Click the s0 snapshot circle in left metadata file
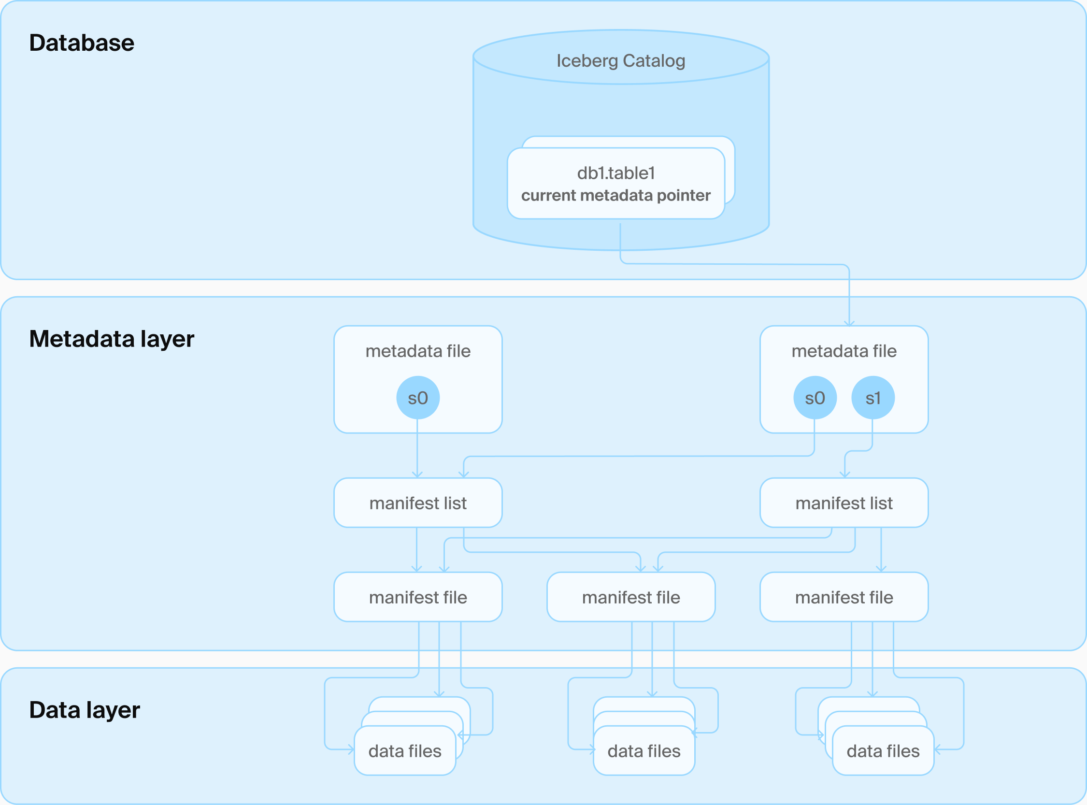1087x805 pixels. (x=418, y=397)
